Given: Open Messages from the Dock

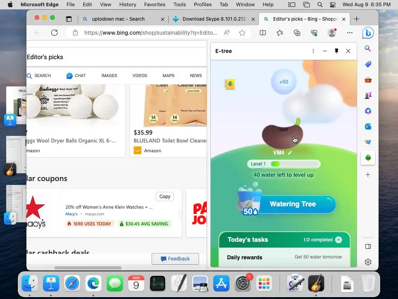Looking at the screenshot, I should (x=115, y=283).
